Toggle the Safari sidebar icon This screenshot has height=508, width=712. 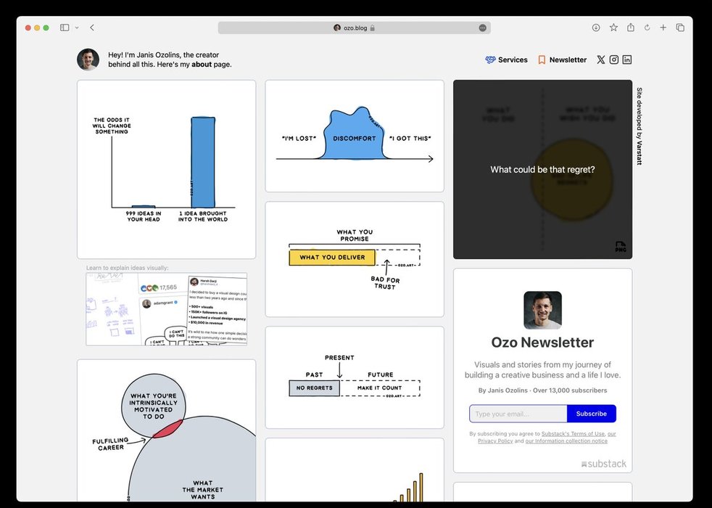[65, 28]
